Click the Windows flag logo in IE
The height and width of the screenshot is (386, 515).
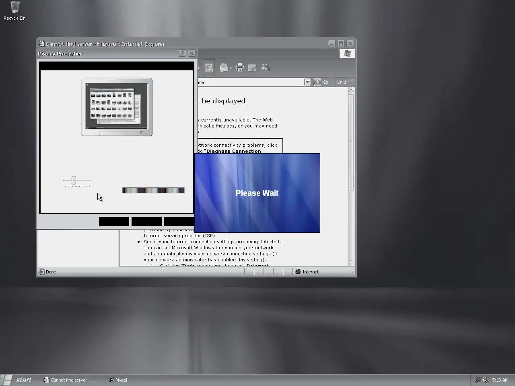click(x=348, y=53)
